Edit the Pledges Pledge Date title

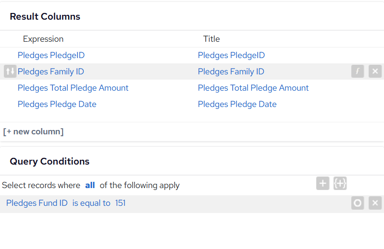pos(237,104)
